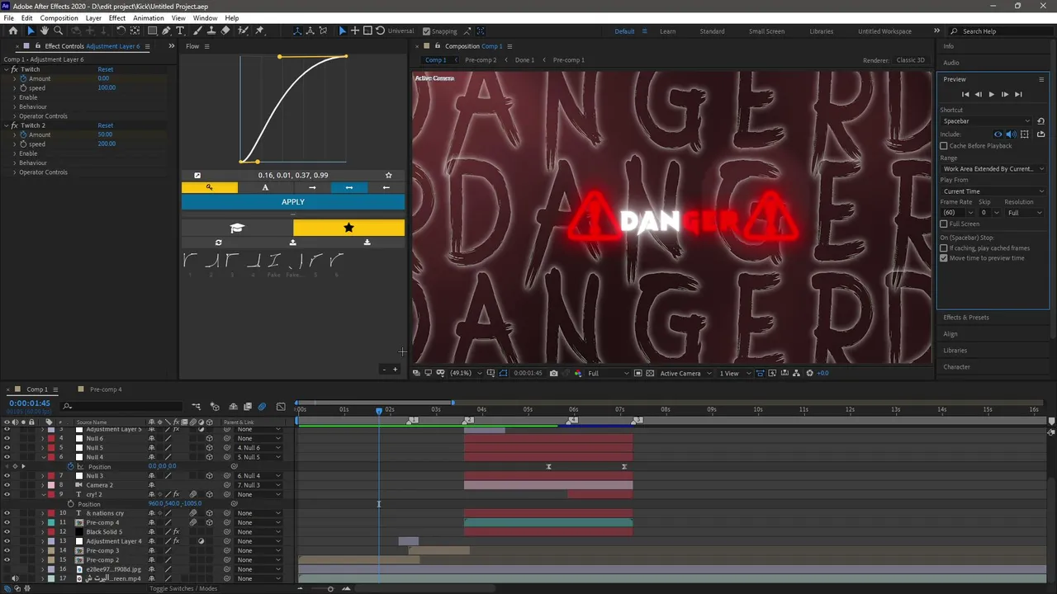This screenshot has width=1057, height=594.
Task: Select the Roto Brush tool
Action: coord(243,31)
